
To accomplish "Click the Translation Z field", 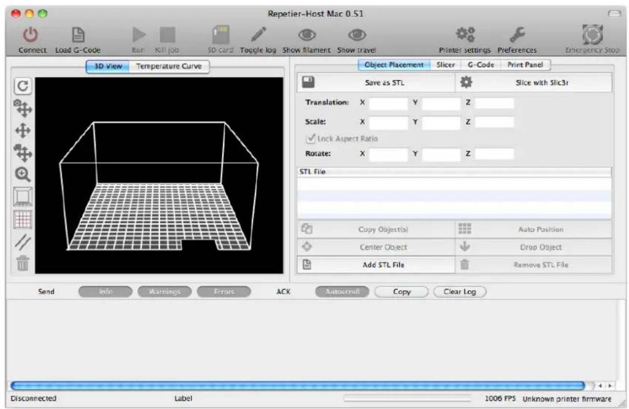I will [494, 103].
